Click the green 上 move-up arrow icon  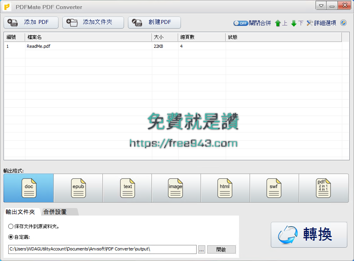(277, 23)
